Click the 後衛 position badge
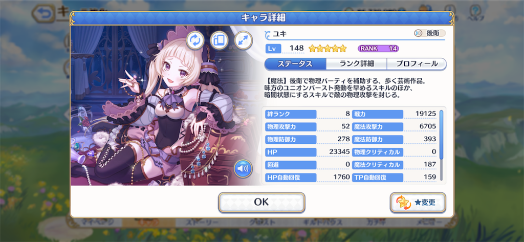 (429, 33)
